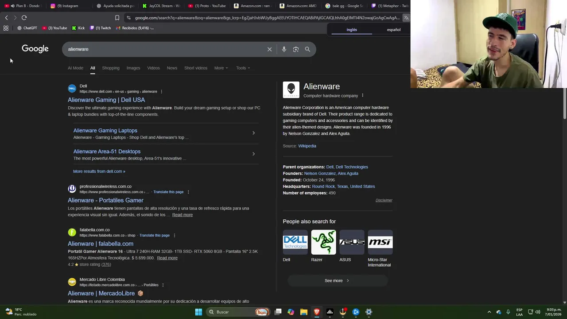Expand the More search filters dropdown
567x319 pixels.
pos(221,68)
